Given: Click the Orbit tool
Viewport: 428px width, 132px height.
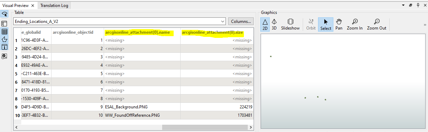Looking at the screenshot, I should pyautogui.click(x=311, y=24).
